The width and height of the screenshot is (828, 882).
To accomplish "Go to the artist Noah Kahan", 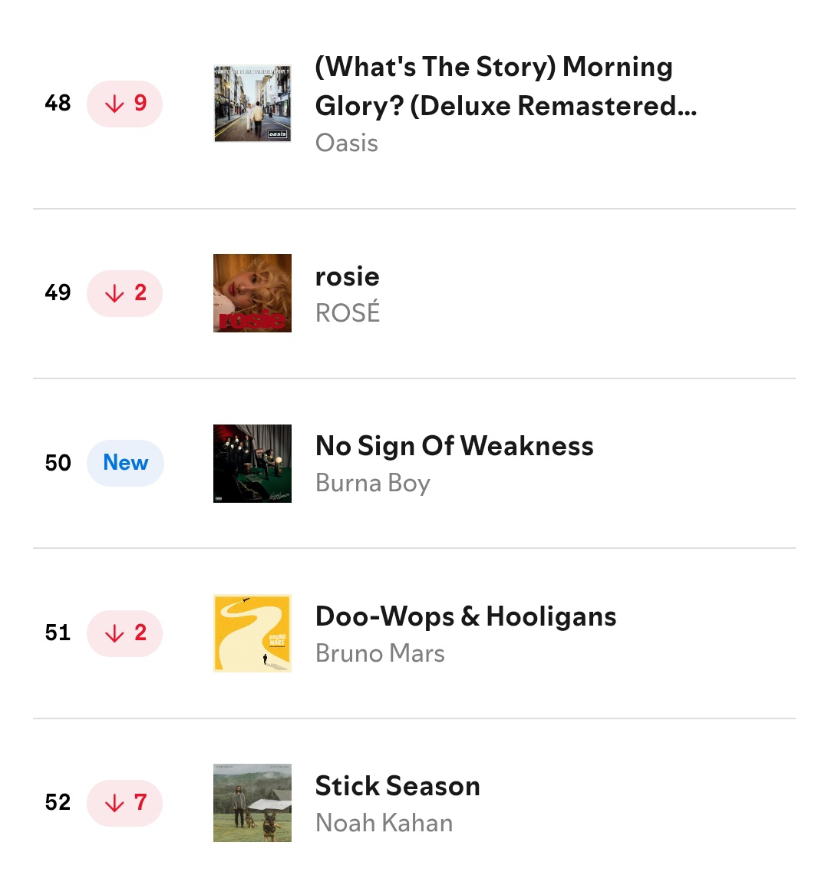I will 384,823.
